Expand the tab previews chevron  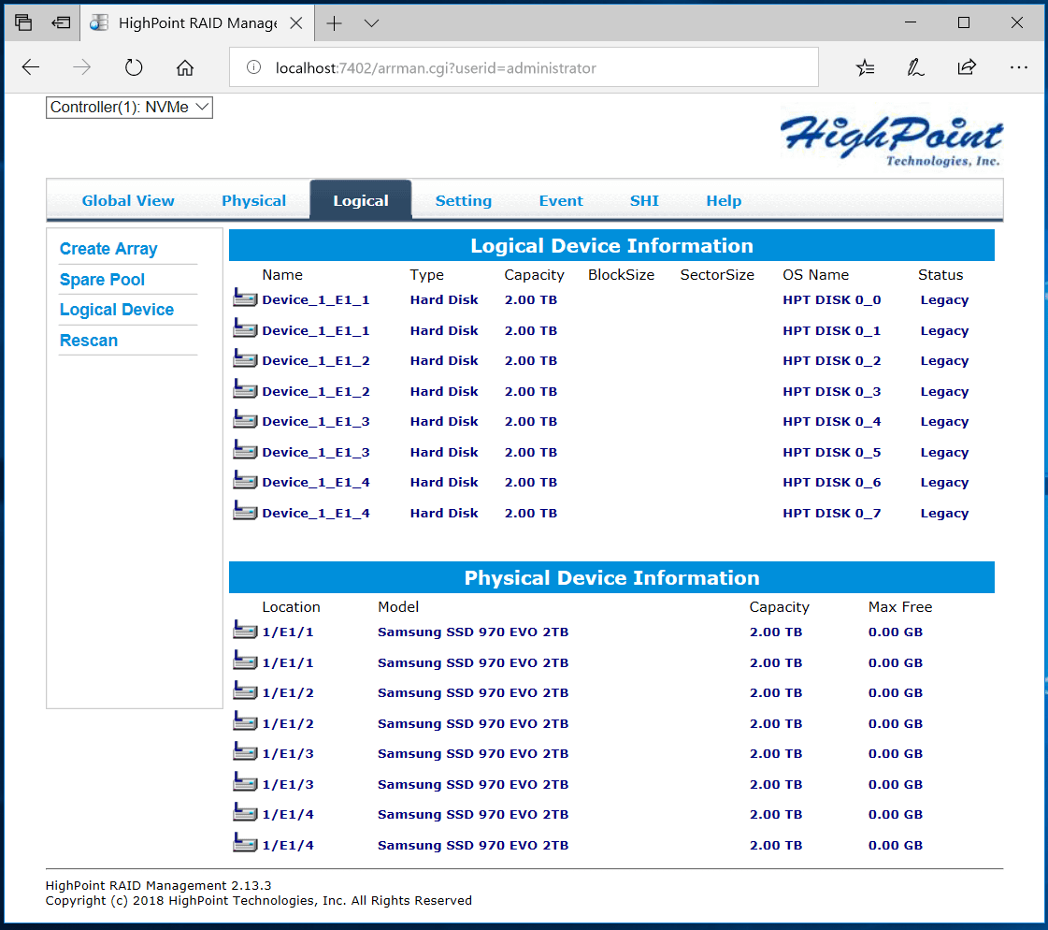371,23
